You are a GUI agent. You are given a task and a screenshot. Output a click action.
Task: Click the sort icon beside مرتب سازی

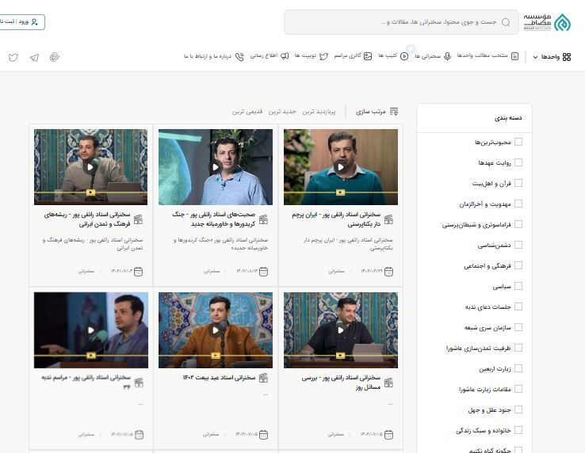tap(394, 112)
